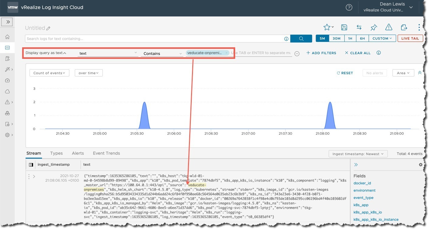Screen dimensions: 429x229
Task: Select the 30M time range
Action: tap(336, 39)
